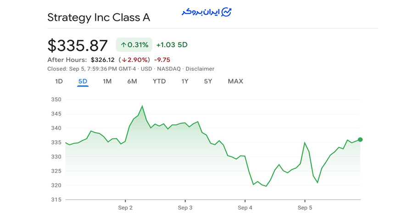Image resolution: width=413 pixels, height=216 pixels.
Task: Select the 5D time range tab
Action: (83, 82)
